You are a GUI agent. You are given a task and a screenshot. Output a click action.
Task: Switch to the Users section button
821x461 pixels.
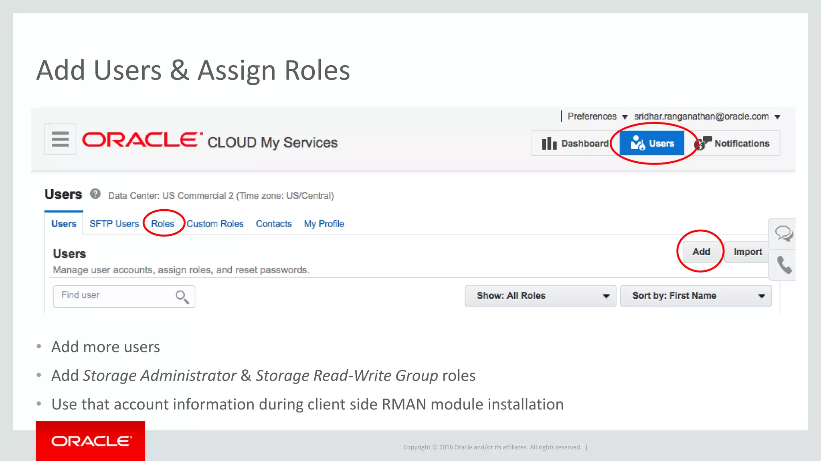point(652,143)
